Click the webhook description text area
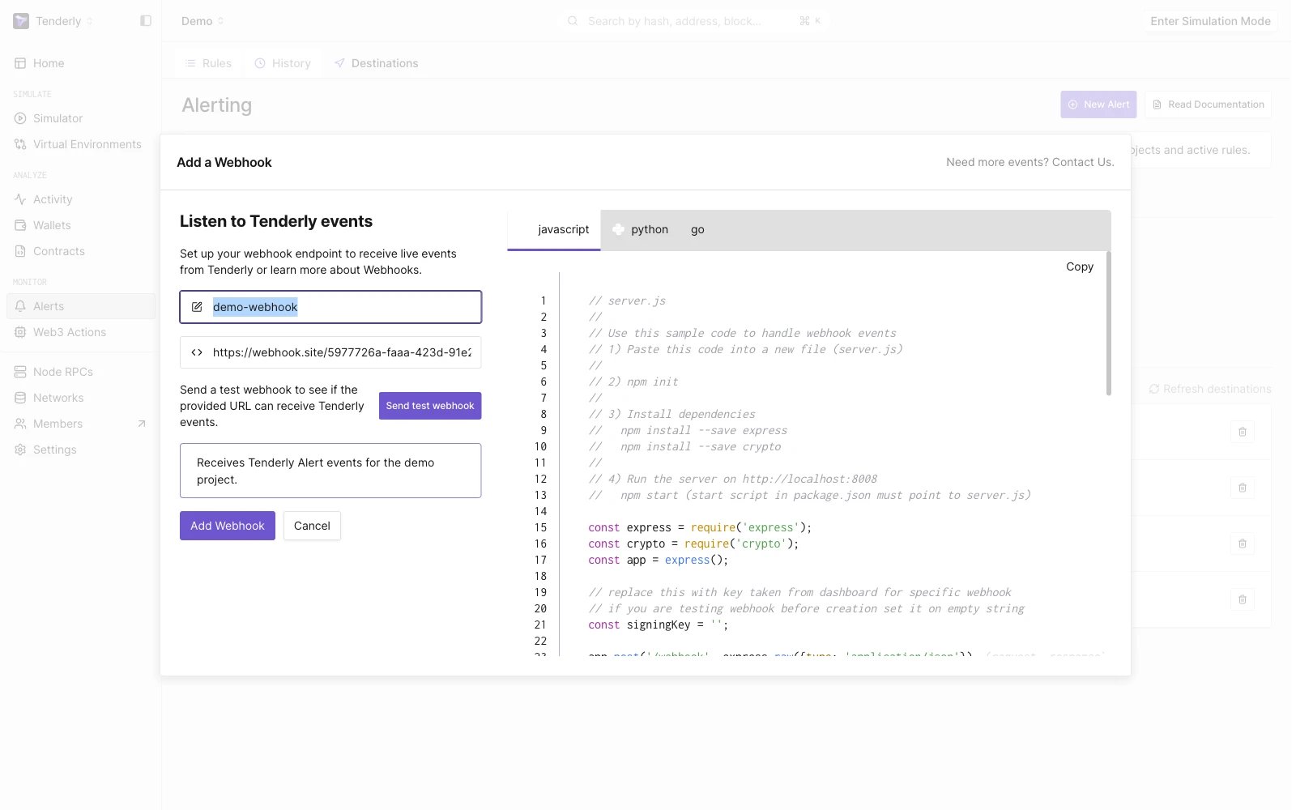This screenshot has width=1296, height=810. (330, 471)
